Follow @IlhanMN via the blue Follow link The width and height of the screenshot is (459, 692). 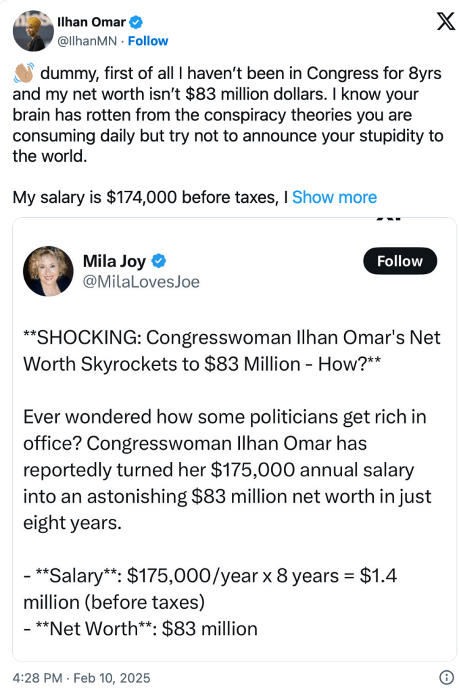(148, 41)
